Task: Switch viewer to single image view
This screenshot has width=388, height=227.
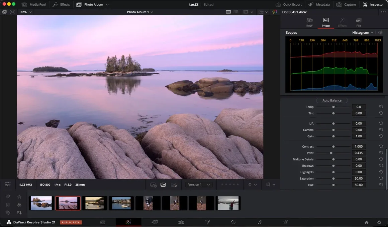Action: pos(228,12)
